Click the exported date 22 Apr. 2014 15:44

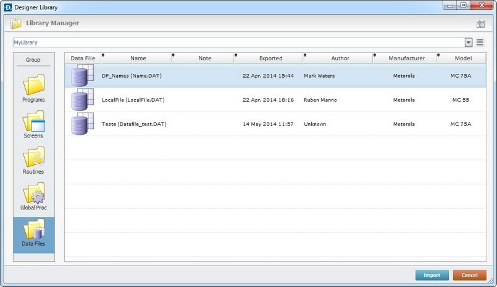click(x=268, y=76)
